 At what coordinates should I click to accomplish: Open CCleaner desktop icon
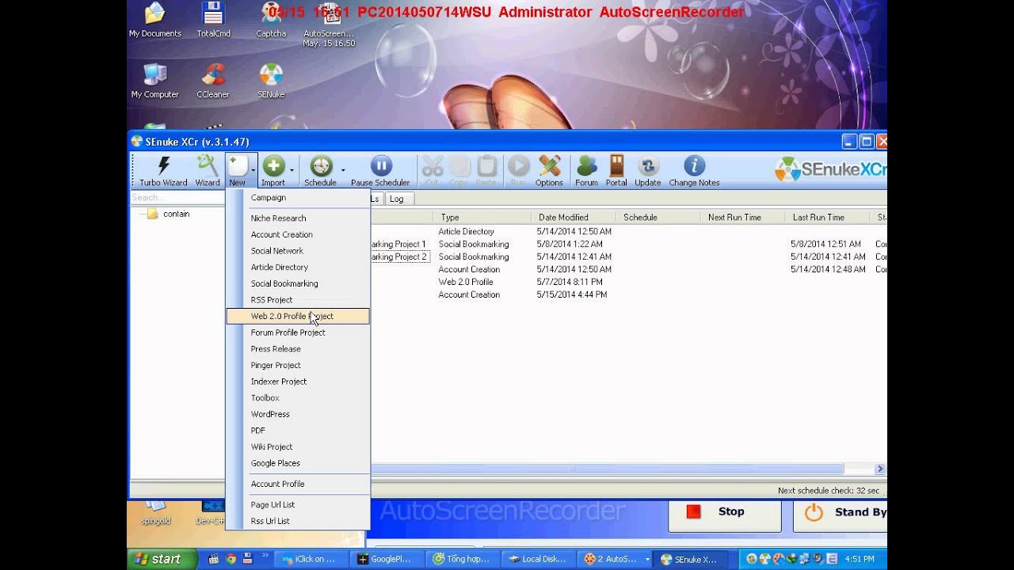point(213,81)
